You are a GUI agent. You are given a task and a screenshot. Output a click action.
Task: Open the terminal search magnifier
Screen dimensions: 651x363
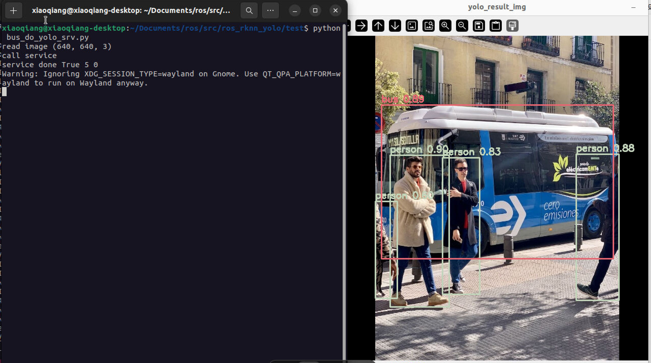point(249,11)
